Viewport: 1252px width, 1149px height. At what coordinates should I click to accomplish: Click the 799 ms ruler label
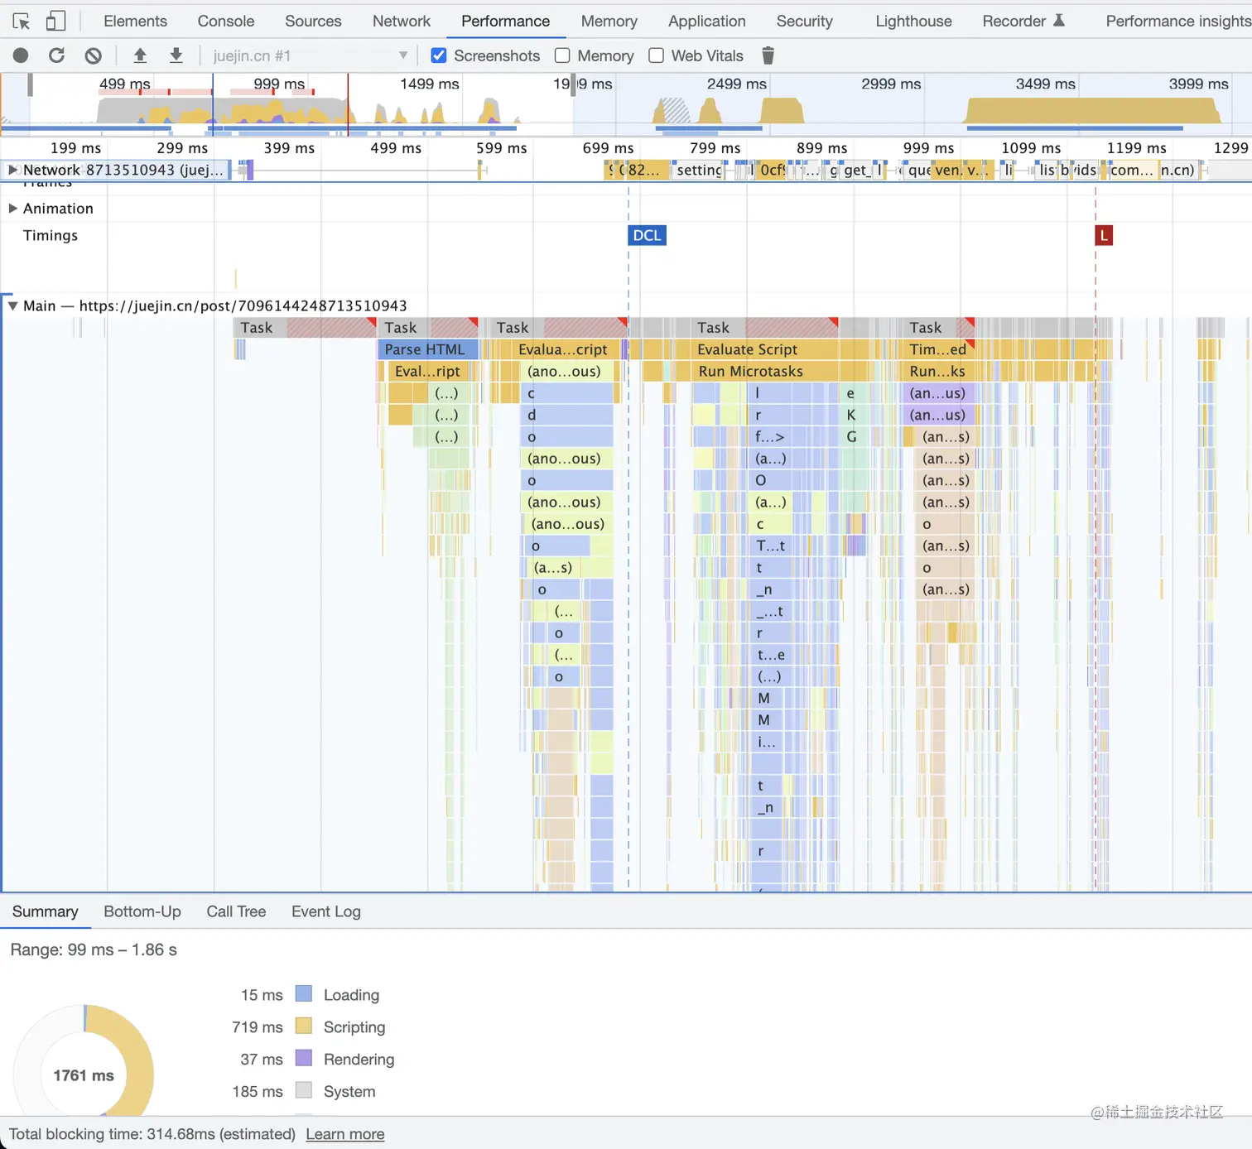point(715,148)
